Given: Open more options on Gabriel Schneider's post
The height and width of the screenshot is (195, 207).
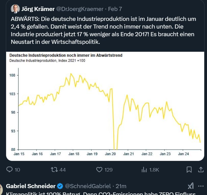Looking at the screenshot, I should tap(201, 186).
